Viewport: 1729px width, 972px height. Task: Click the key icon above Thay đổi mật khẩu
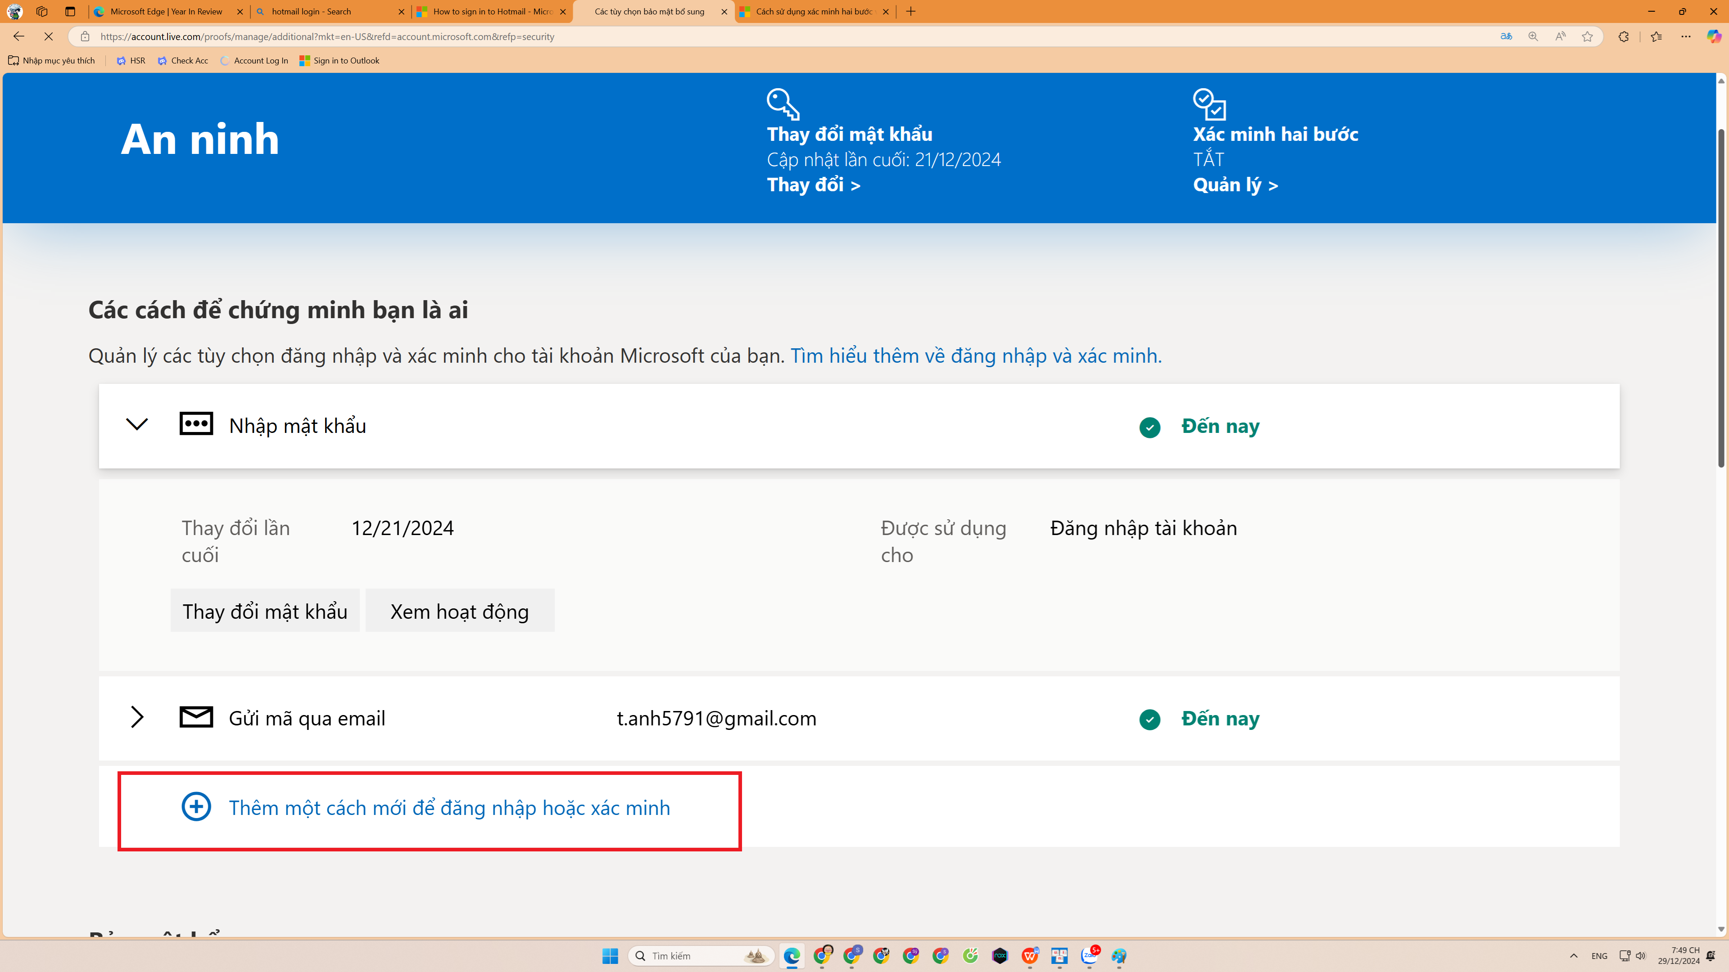click(783, 104)
